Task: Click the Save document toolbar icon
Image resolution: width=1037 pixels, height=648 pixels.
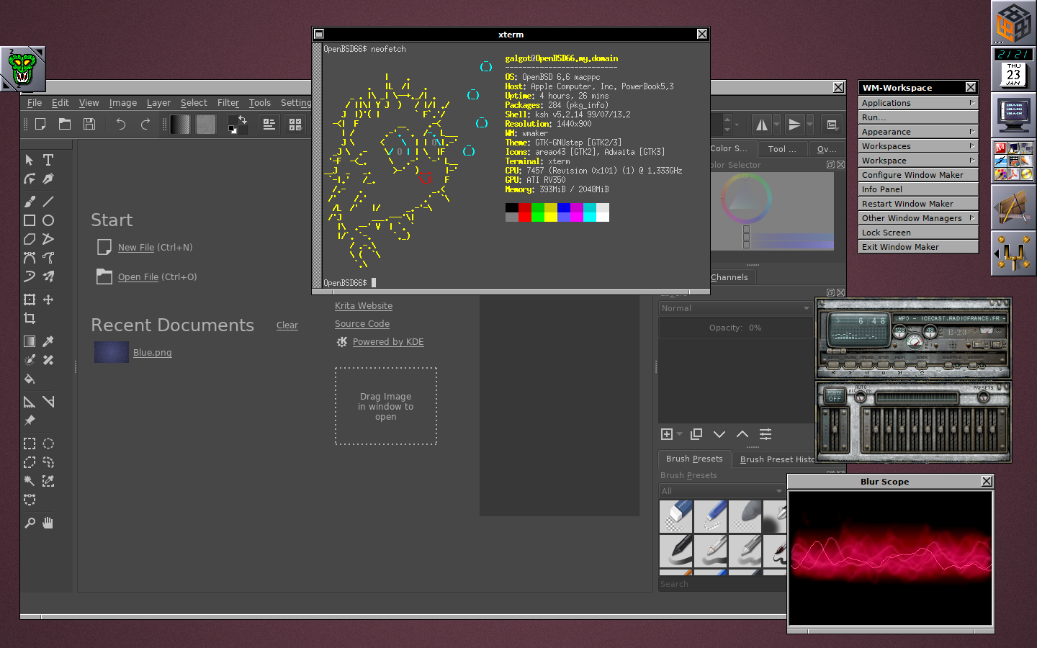Action: pos(89,124)
